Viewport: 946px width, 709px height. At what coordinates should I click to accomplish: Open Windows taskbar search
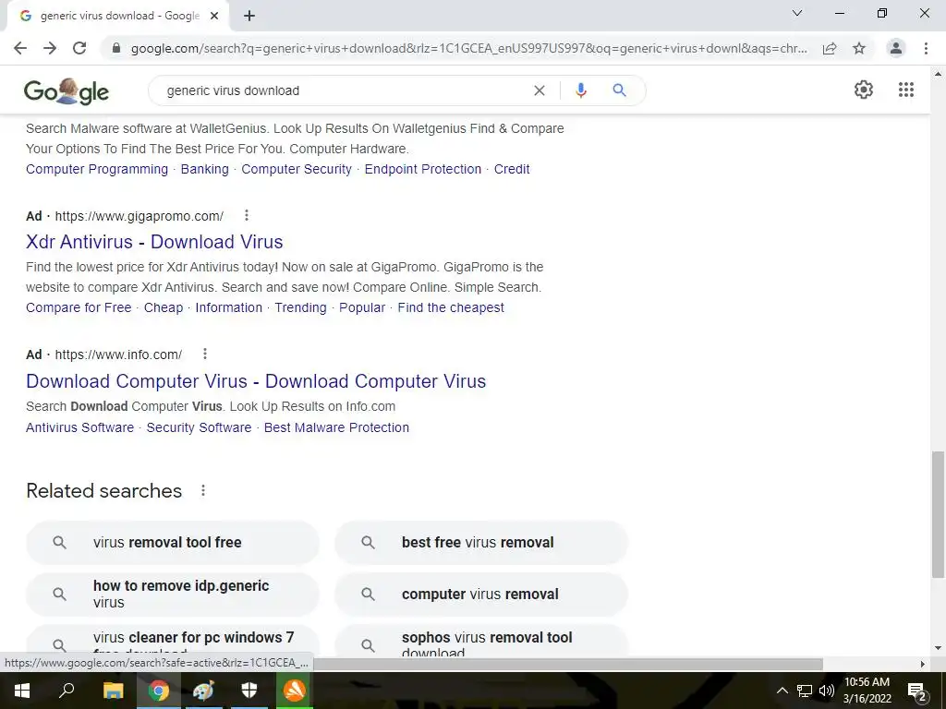click(67, 691)
